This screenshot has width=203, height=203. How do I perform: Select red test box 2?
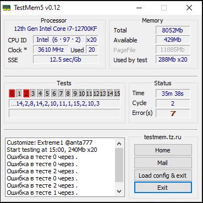point(26,94)
